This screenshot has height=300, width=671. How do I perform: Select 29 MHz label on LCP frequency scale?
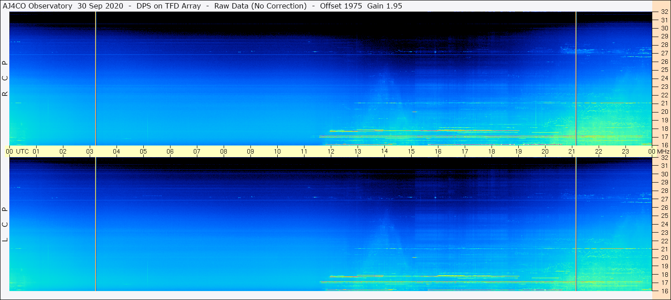point(664,183)
